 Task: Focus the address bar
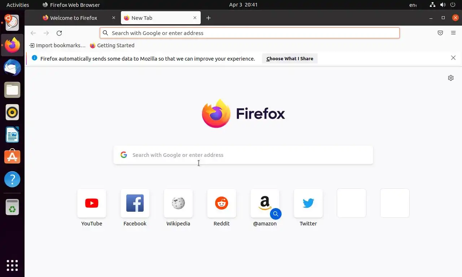(250, 33)
